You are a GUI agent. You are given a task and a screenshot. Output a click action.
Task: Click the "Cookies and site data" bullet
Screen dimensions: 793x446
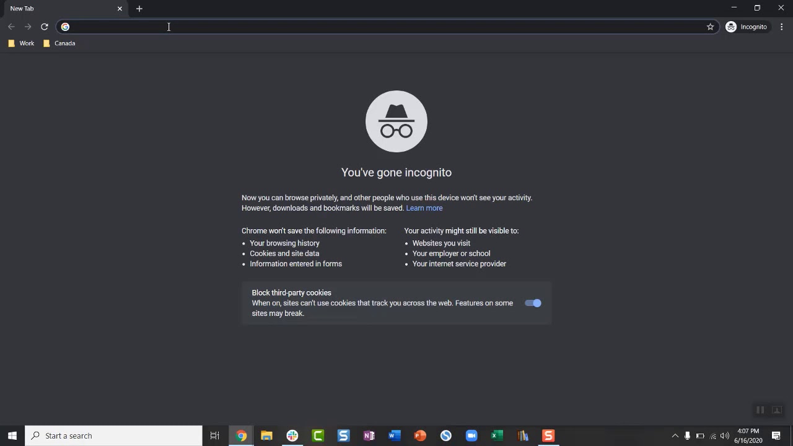(284, 253)
